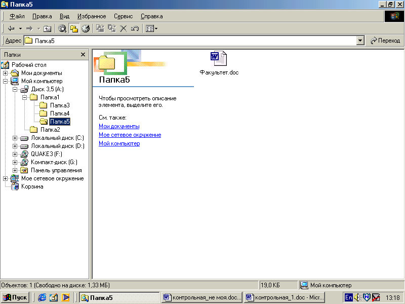The image size is (405, 304).
Task: Expand the address bar dropdown list
Action: coord(360,41)
